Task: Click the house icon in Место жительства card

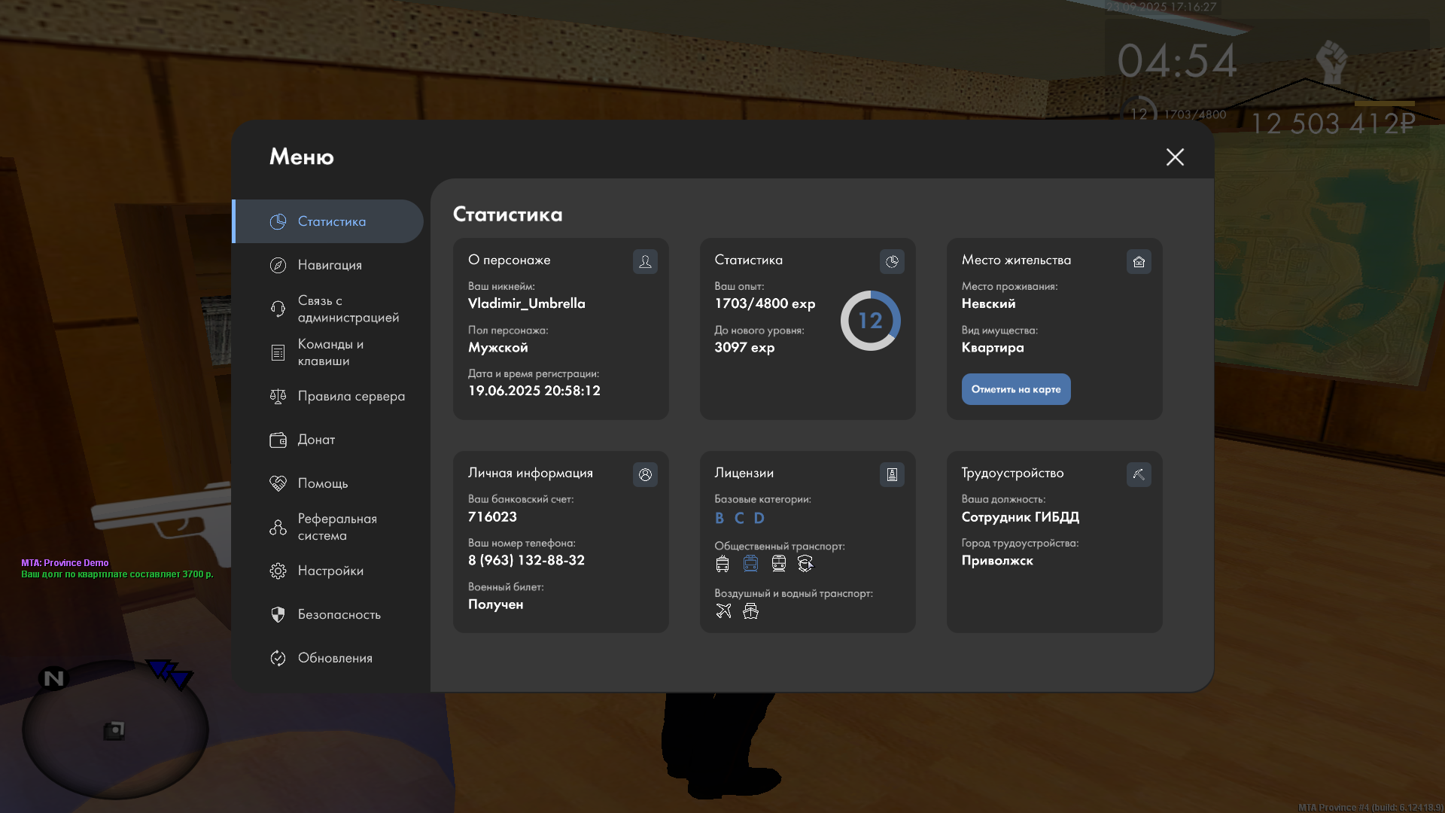Action: coord(1139,261)
